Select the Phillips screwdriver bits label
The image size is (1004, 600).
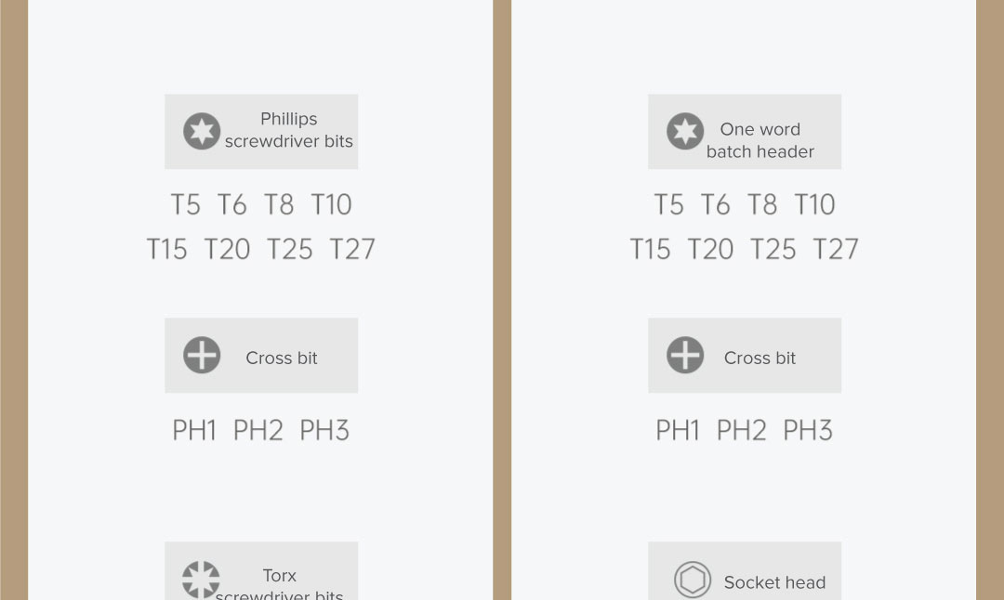tap(288, 130)
